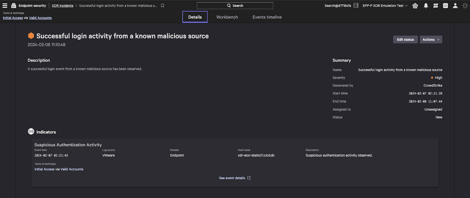Open event details external link icon
470x198 pixels.
coord(249,178)
